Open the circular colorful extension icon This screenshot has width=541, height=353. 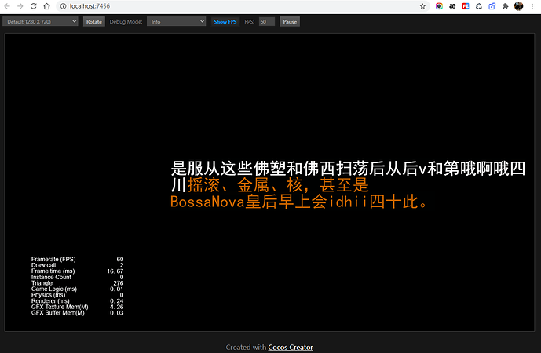pos(439,6)
